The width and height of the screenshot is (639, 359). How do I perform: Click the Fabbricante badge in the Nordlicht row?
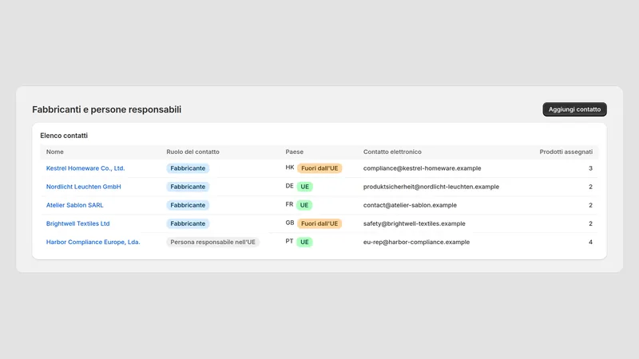(x=188, y=187)
